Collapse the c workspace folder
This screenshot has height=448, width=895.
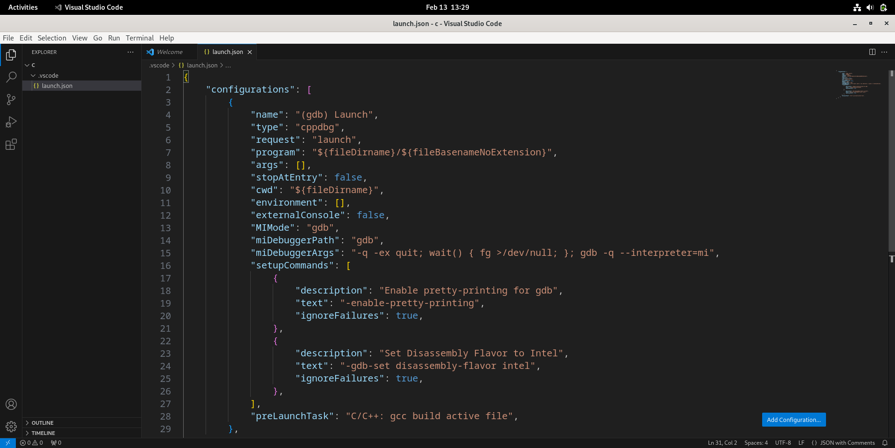pos(82,65)
